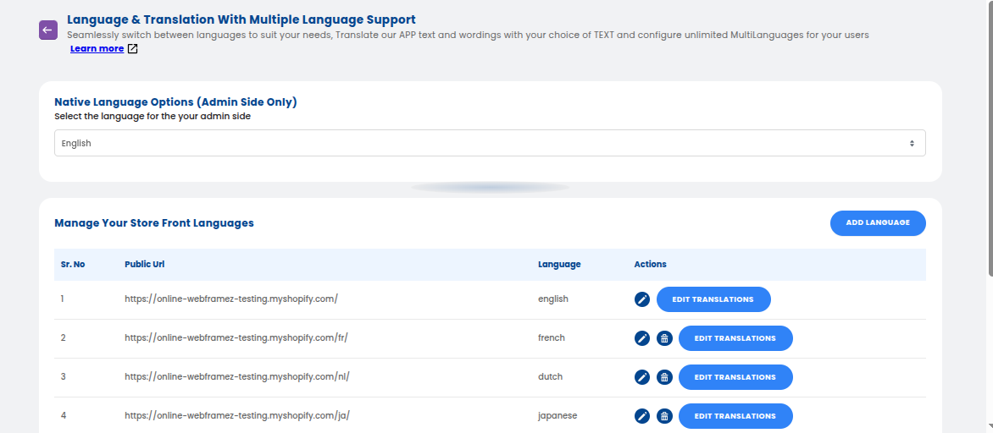The width and height of the screenshot is (993, 433).
Task: Click the purple back arrow icon
Action: click(47, 30)
